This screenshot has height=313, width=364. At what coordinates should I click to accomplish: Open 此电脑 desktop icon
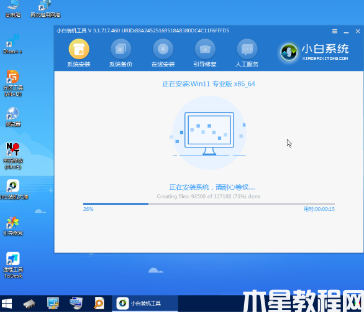pyautogui.click(x=13, y=9)
